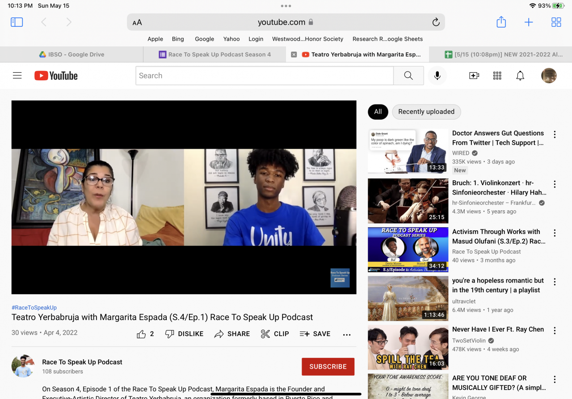The image size is (572, 399).
Task: Tap the voice search microphone icon
Action: [x=437, y=76]
